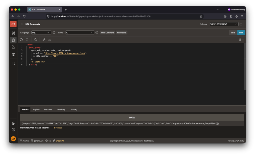The width and height of the screenshot is (255, 155).
Task: Bookmark this page with the star icon
Action: click(201, 16)
